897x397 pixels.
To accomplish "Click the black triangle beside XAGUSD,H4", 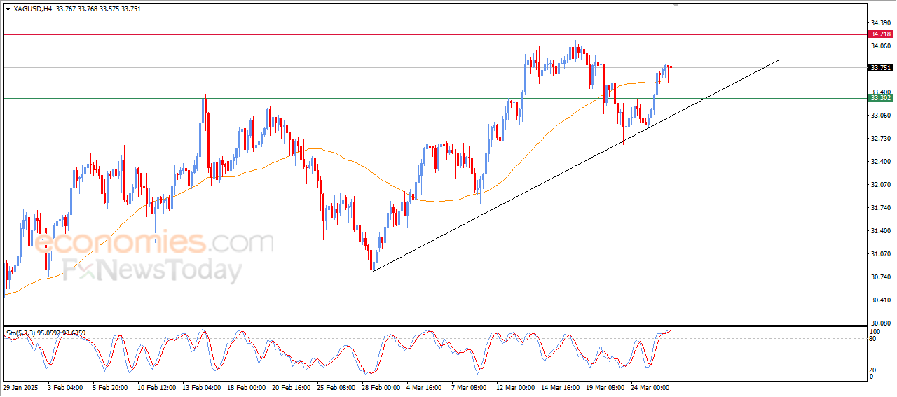I will click(x=8, y=9).
